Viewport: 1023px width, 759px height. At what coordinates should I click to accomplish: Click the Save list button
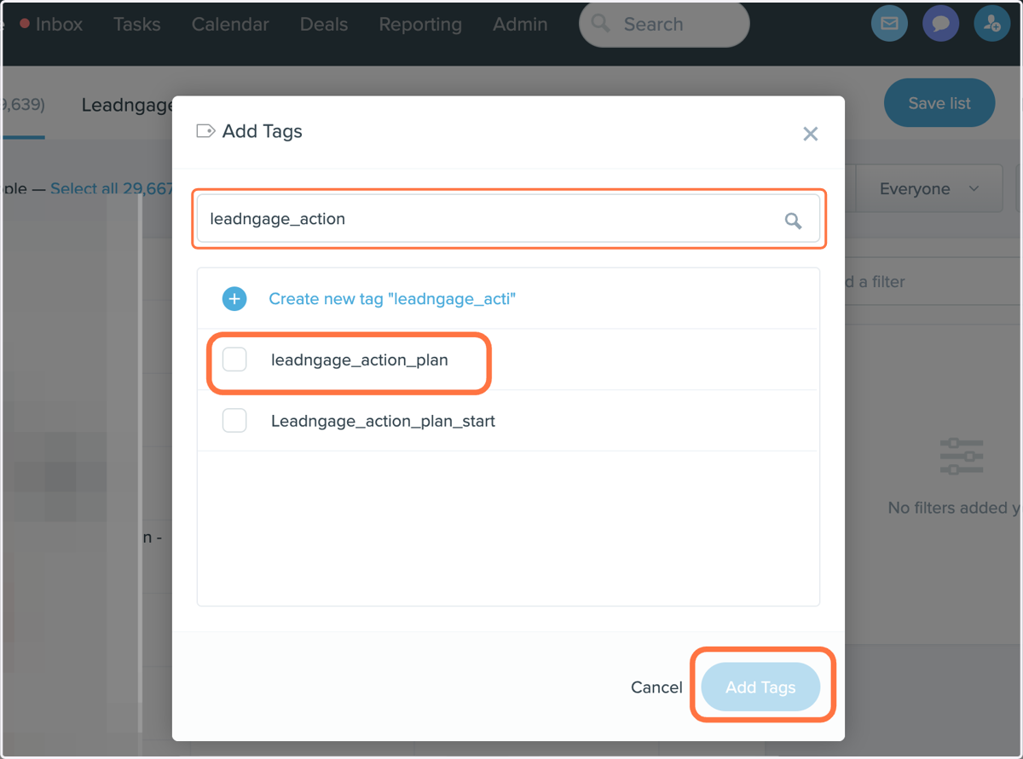click(939, 103)
